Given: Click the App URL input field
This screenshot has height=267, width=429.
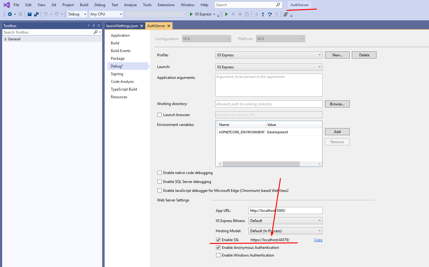Looking at the screenshot, I should point(285,211).
